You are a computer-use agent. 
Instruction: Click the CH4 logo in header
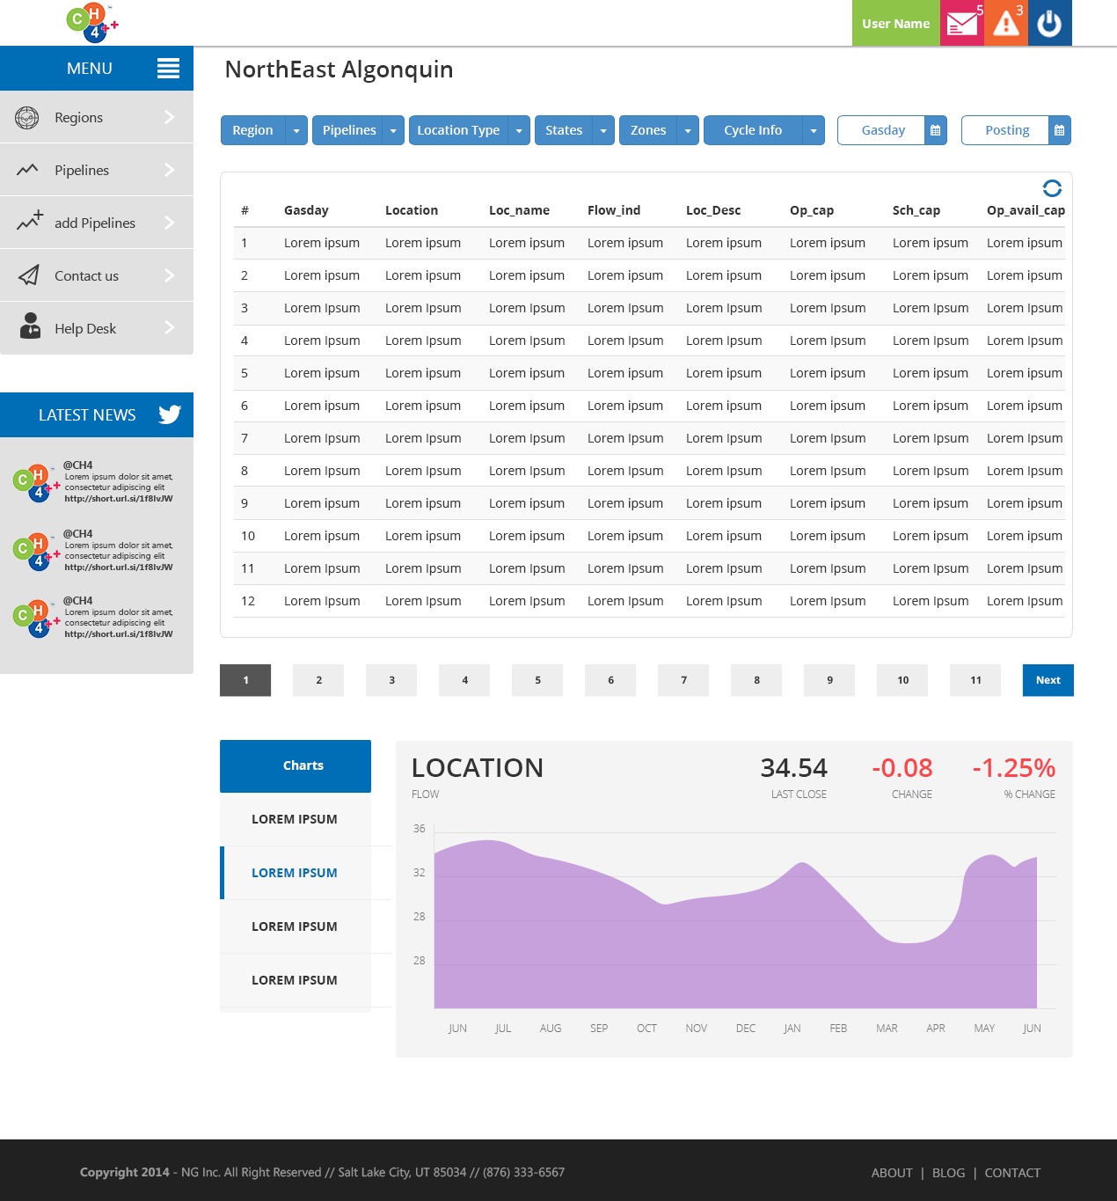pos(91,23)
